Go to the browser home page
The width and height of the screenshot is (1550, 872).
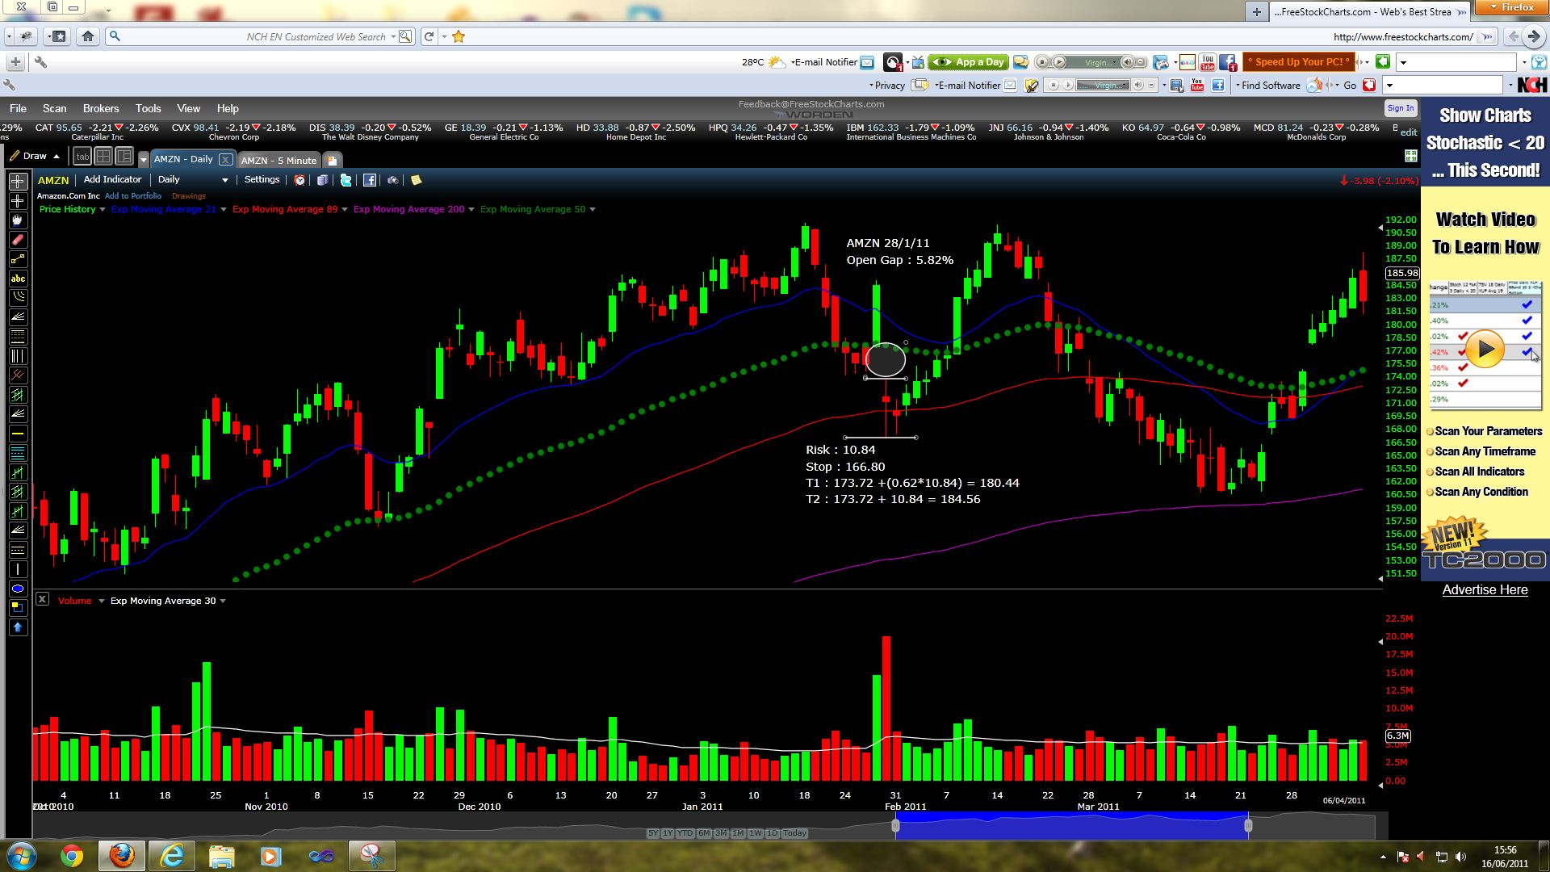(x=88, y=36)
